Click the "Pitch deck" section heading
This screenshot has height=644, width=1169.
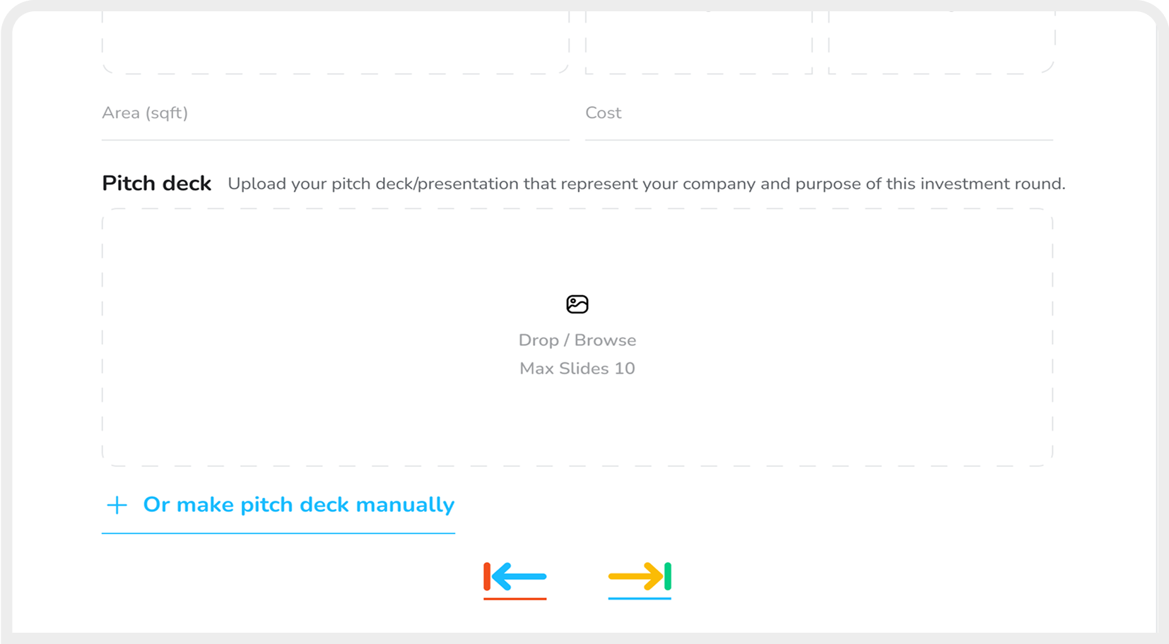156,184
